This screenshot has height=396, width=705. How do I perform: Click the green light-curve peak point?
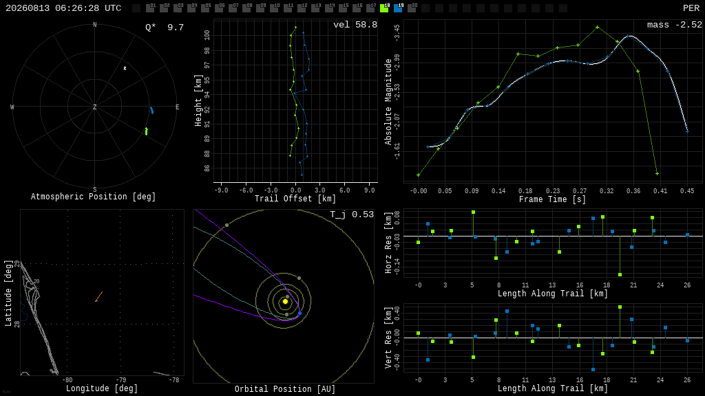[x=597, y=27]
